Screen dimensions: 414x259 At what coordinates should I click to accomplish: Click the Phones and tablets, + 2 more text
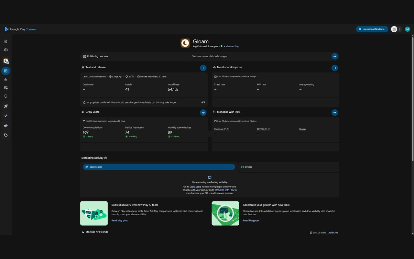coord(153,77)
